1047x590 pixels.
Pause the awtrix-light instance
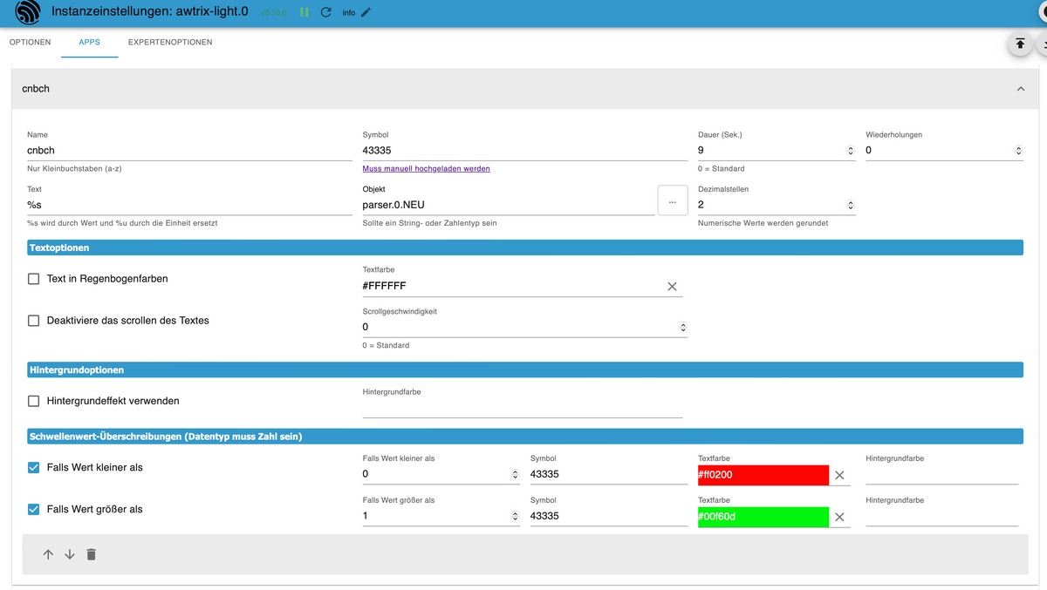tap(305, 12)
